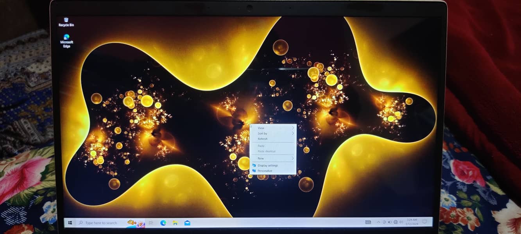This screenshot has height=234, width=521.
Task: Select Refresh from the context menu
Action: [x=273, y=139]
